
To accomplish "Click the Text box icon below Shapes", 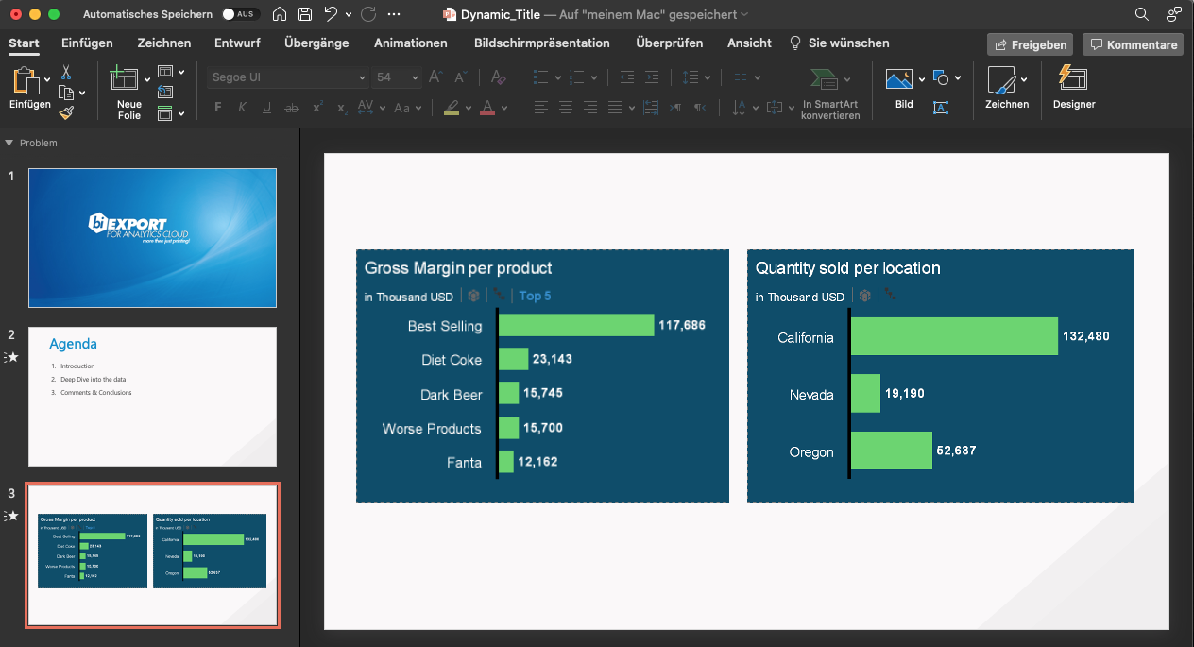I will pos(941,108).
